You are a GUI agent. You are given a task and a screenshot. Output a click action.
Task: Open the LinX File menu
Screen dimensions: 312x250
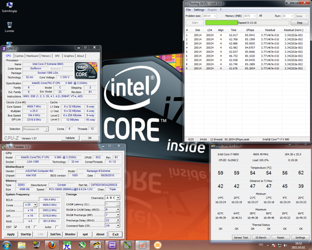pos(188,10)
